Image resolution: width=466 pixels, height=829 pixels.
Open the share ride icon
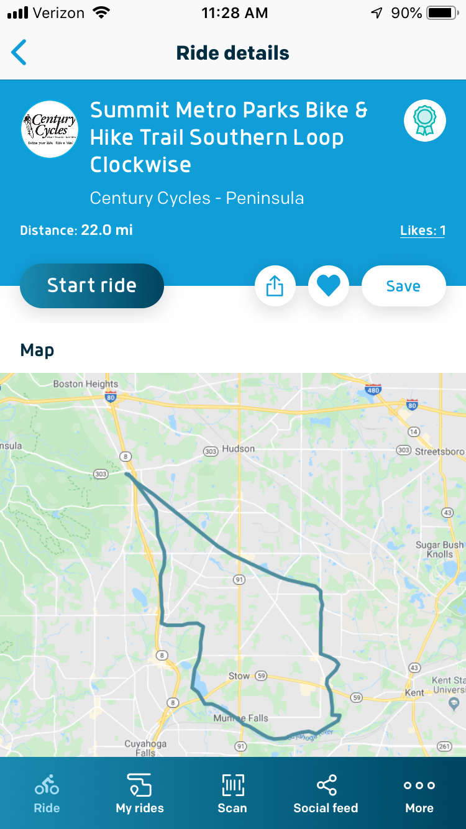click(275, 286)
